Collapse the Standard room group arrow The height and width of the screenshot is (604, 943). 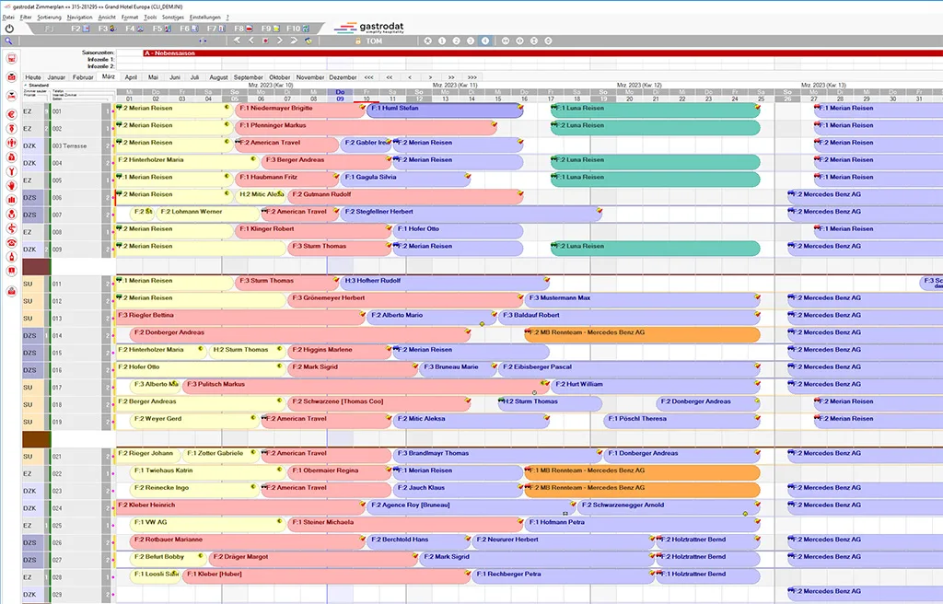click(25, 86)
